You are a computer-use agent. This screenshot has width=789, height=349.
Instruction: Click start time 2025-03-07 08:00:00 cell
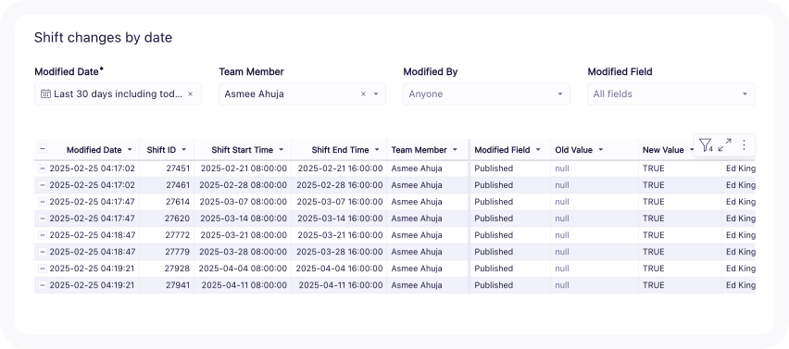click(243, 202)
